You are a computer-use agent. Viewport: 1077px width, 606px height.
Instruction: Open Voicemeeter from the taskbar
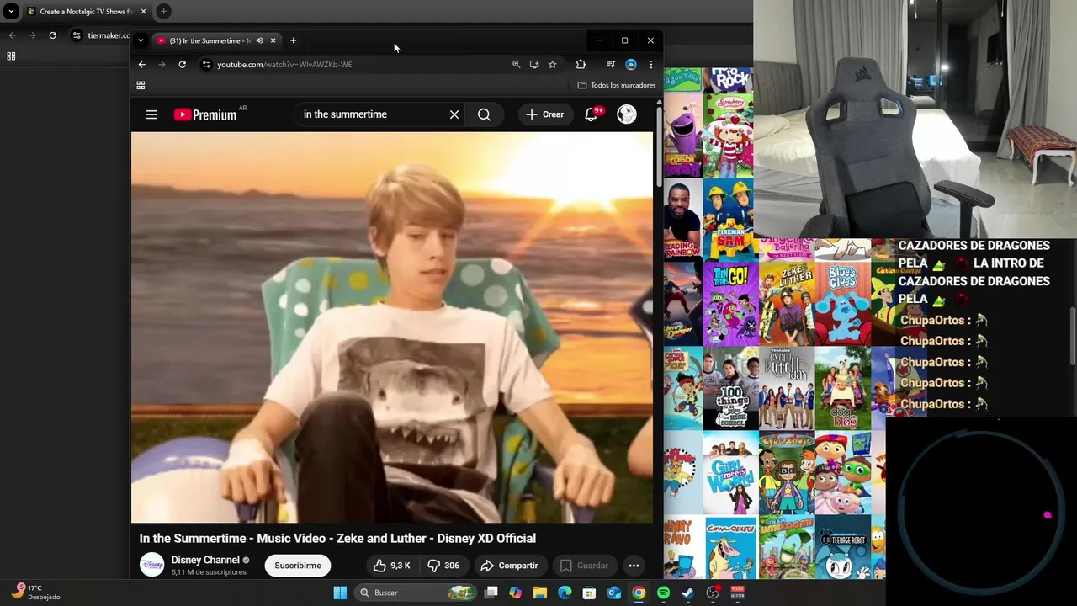click(737, 593)
